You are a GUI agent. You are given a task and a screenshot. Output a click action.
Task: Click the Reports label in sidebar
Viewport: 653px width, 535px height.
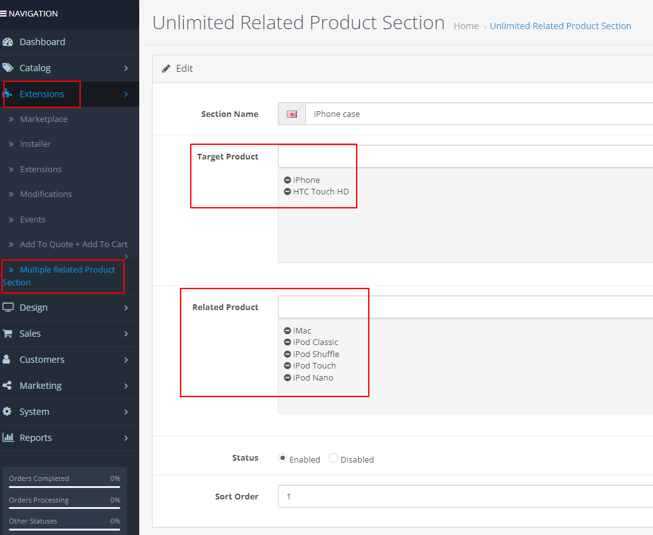36,438
